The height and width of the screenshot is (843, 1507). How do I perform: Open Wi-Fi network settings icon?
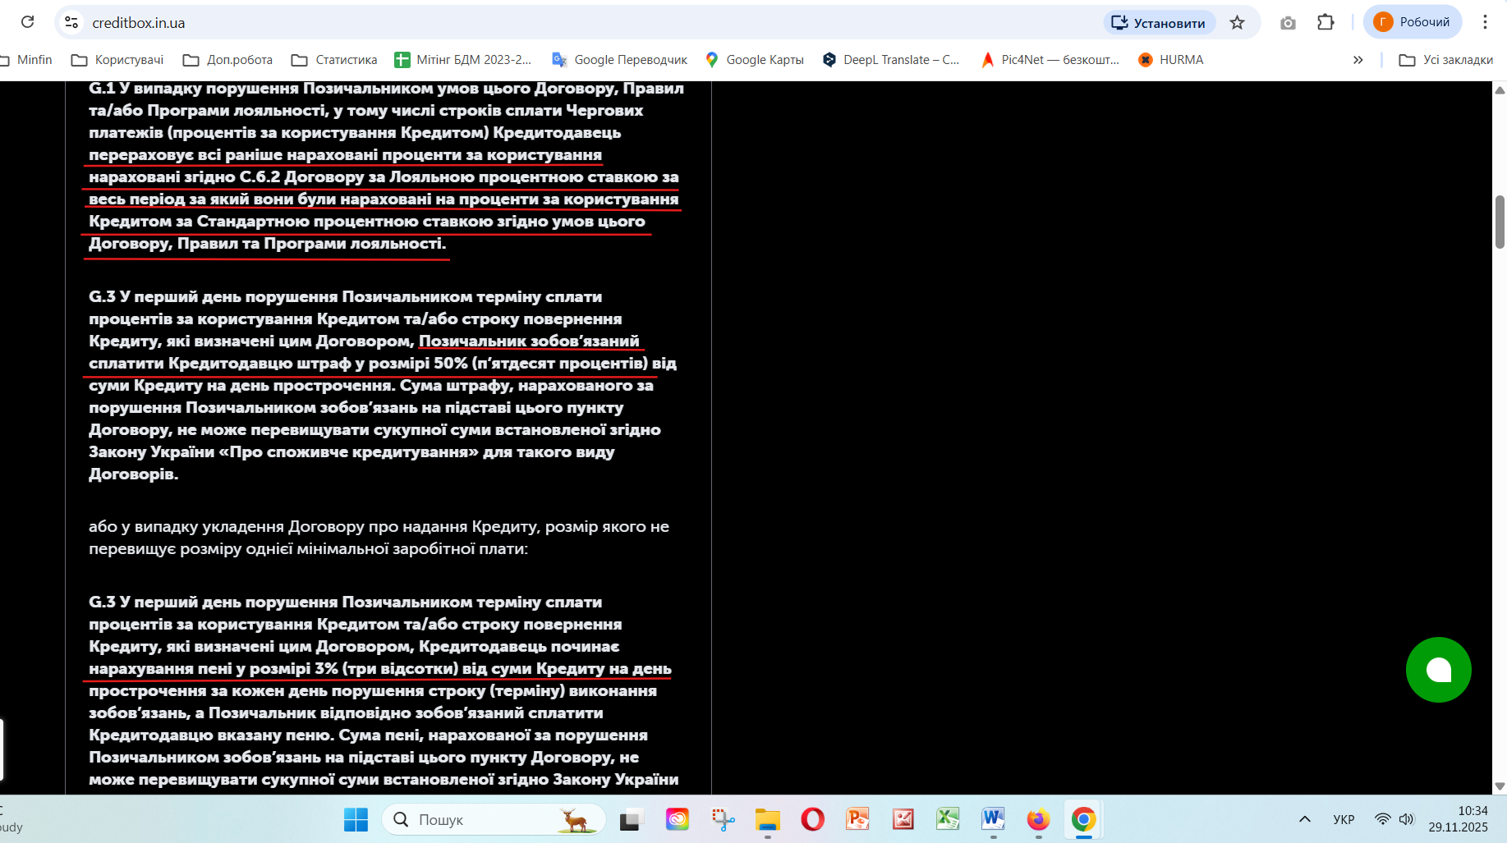[x=1383, y=819]
